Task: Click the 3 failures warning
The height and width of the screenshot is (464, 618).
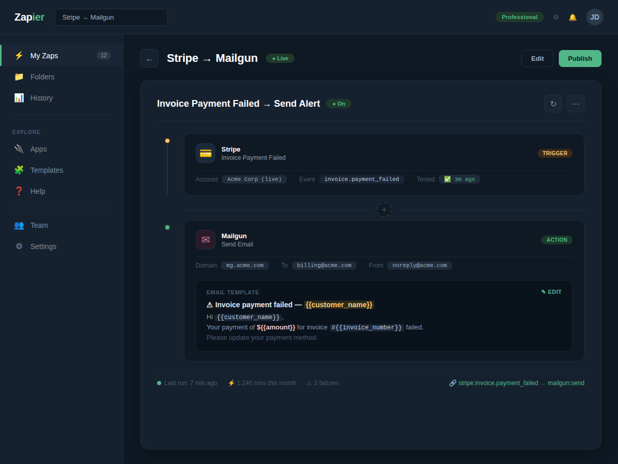Action: pos(323,383)
